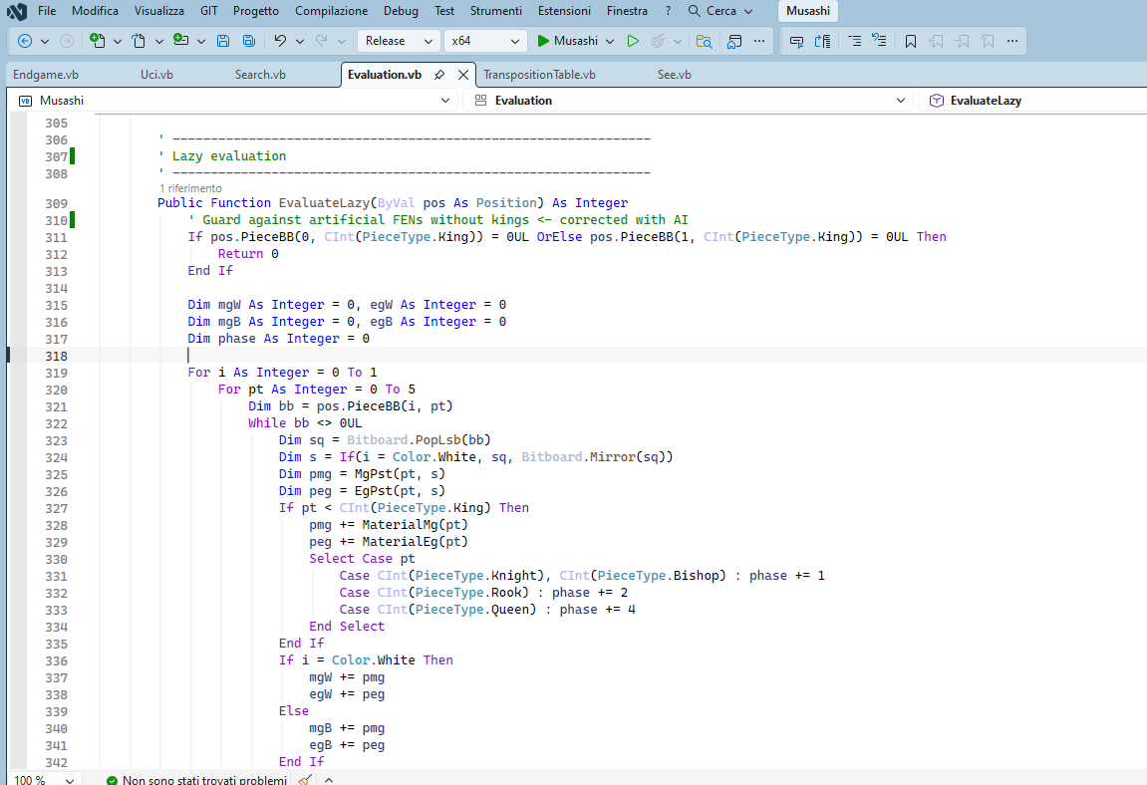This screenshot has width=1147, height=785.
Task: Save the current file with the floppy icon
Action: click(223, 41)
